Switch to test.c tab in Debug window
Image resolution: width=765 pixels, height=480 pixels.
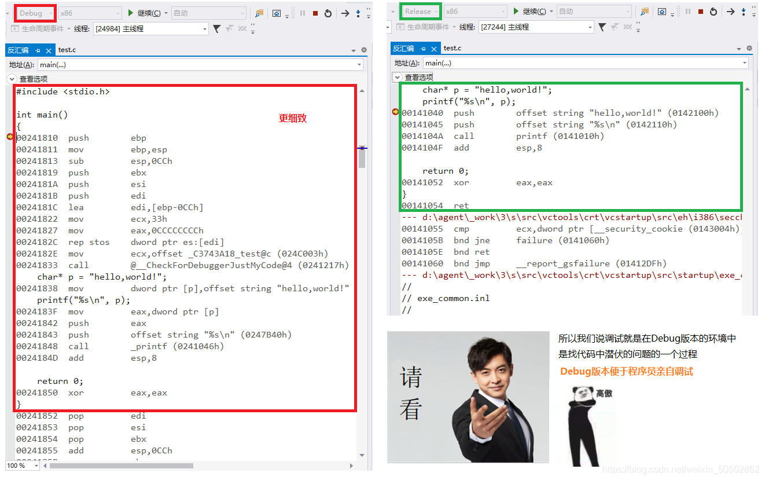[x=67, y=50]
